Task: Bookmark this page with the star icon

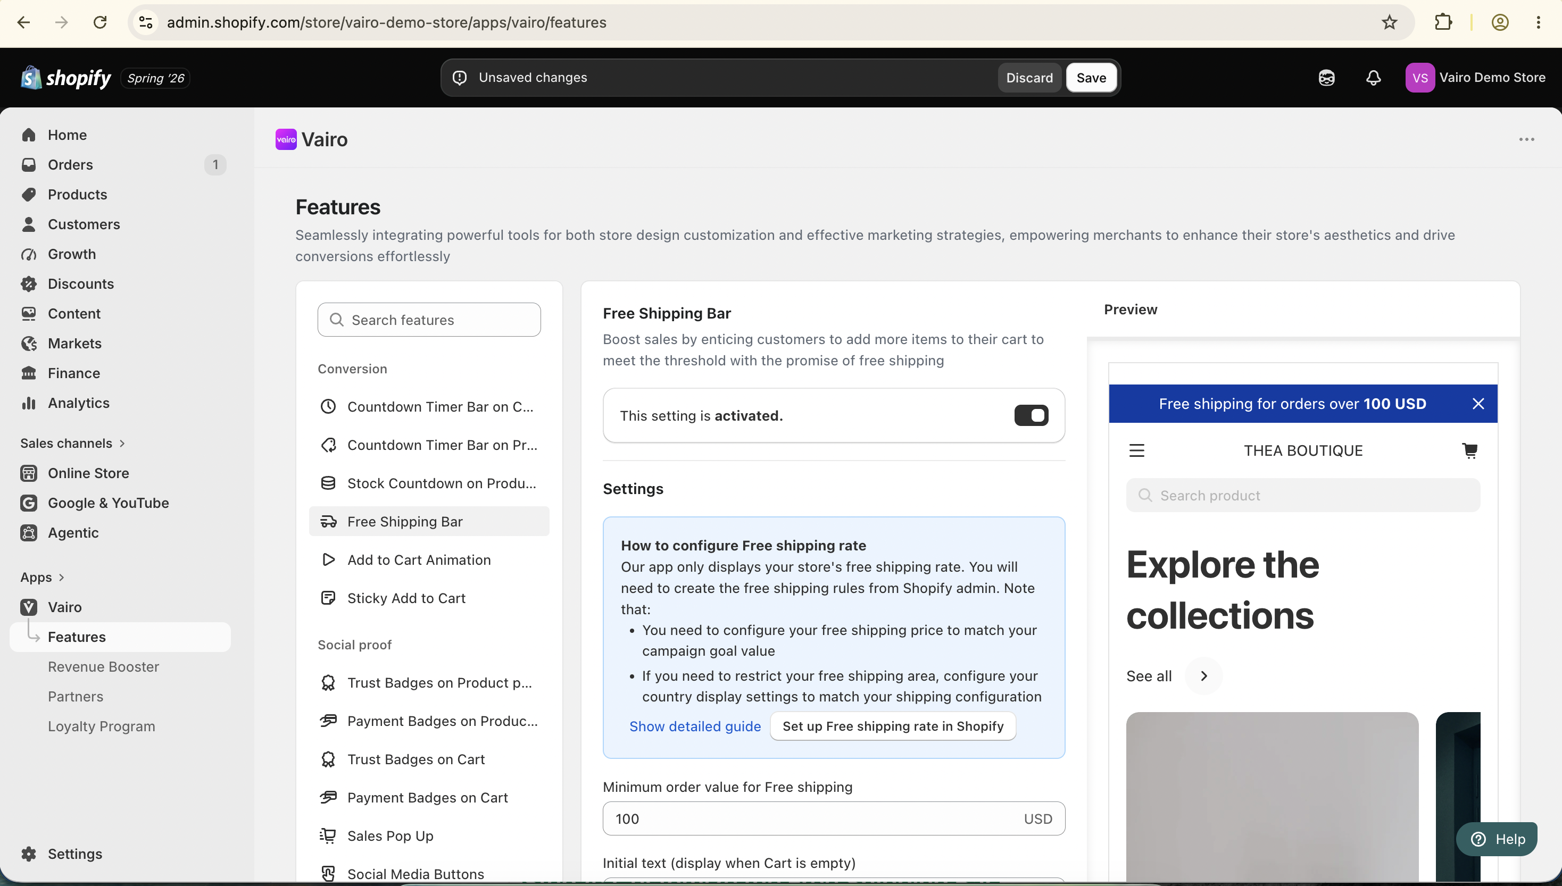Action: click(x=1389, y=22)
